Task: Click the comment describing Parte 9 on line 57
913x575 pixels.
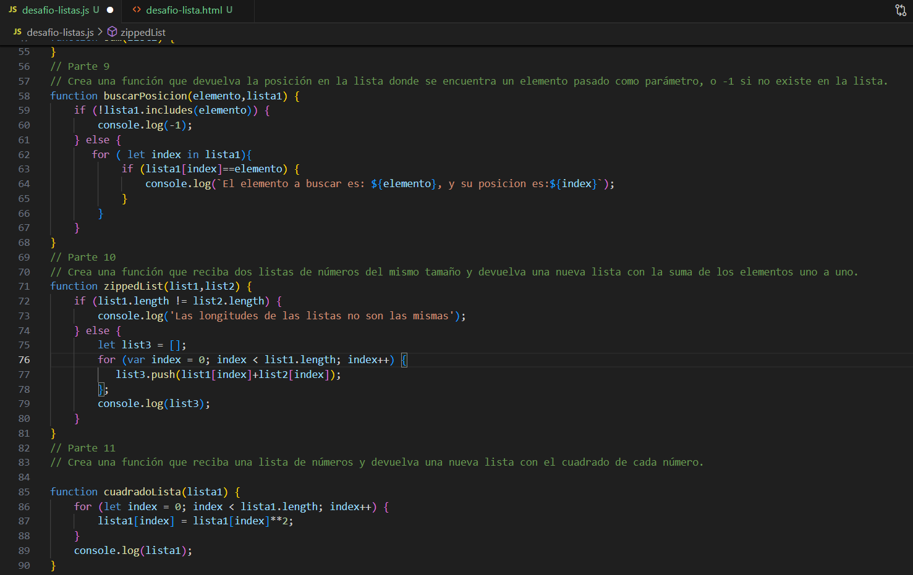Action: pyautogui.click(x=469, y=81)
